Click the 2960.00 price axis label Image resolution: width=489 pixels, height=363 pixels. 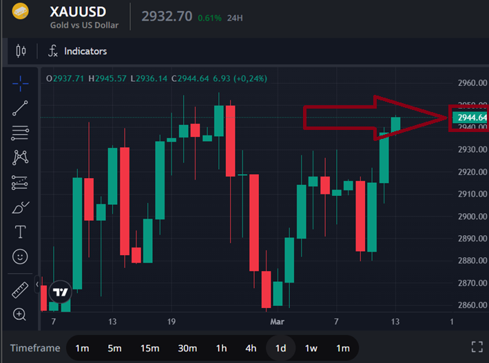[472, 83]
